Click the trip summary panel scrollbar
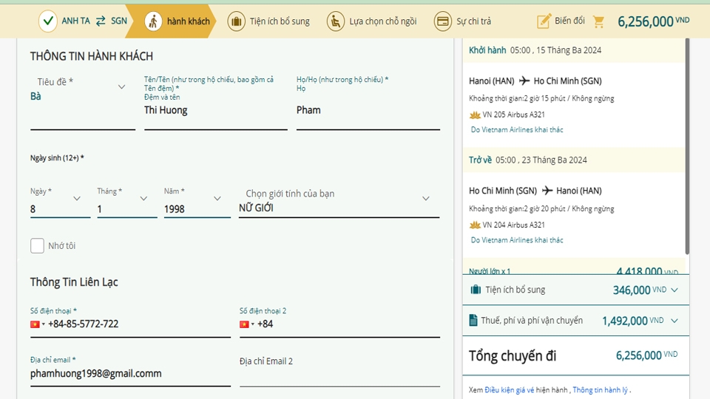710x399 pixels. [x=687, y=146]
